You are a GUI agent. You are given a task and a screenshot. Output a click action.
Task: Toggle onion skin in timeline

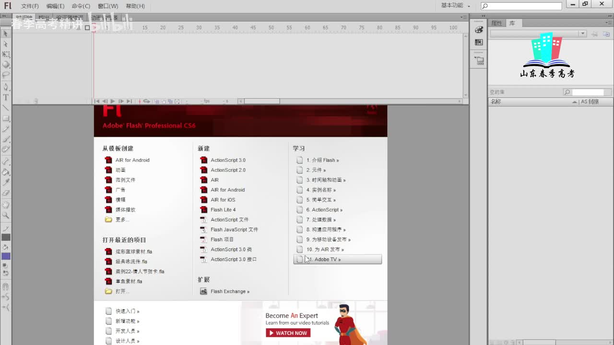point(157,101)
